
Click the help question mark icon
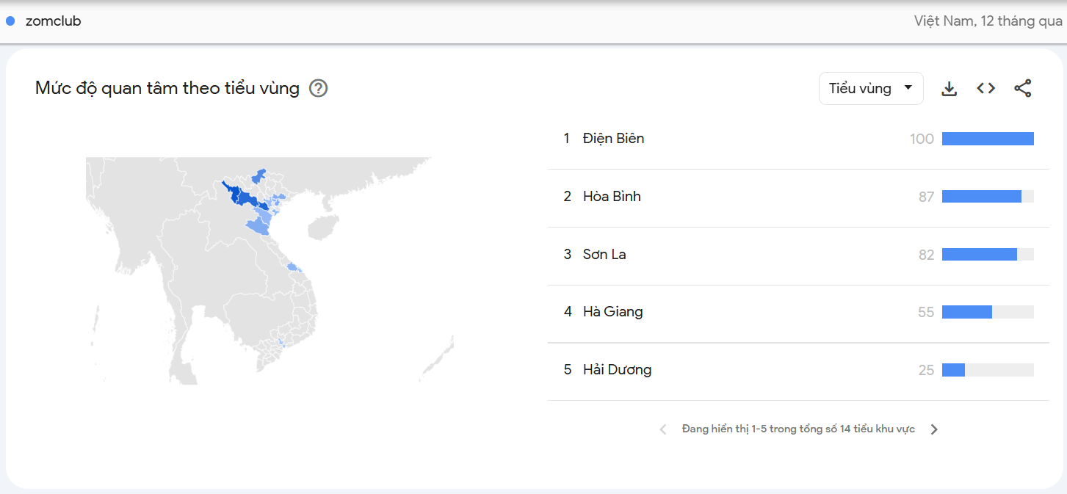tap(319, 89)
